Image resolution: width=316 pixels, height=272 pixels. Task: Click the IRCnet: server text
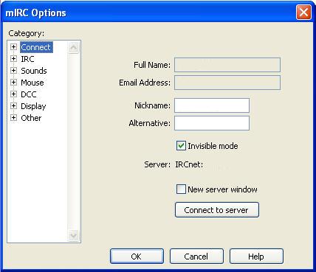click(189, 164)
